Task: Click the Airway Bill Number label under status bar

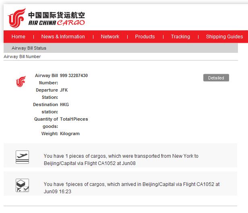Action: point(22,56)
